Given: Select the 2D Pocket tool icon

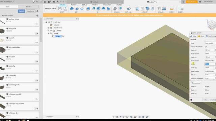Looking at the screenshot, I should click(x=77, y=9).
